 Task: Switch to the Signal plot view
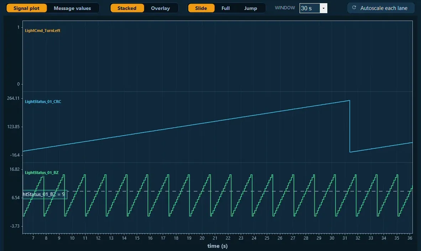pyautogui.click(x=26, y=8)
